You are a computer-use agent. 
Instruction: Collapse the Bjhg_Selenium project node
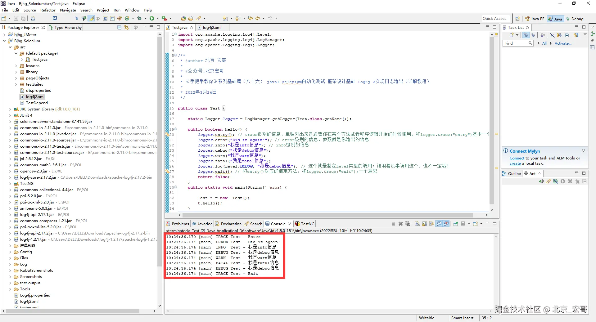pos(4,41)
